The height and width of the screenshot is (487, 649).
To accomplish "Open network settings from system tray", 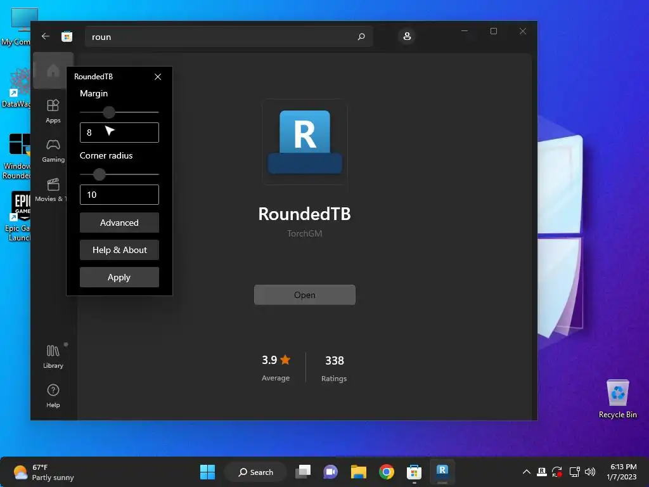I will click(x=574, y=472).
